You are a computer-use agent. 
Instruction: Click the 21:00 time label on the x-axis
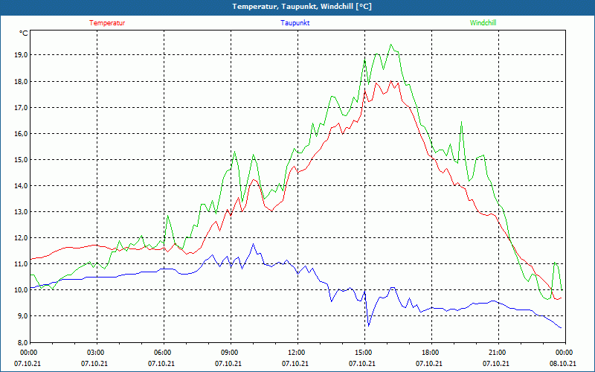[498, 353]
